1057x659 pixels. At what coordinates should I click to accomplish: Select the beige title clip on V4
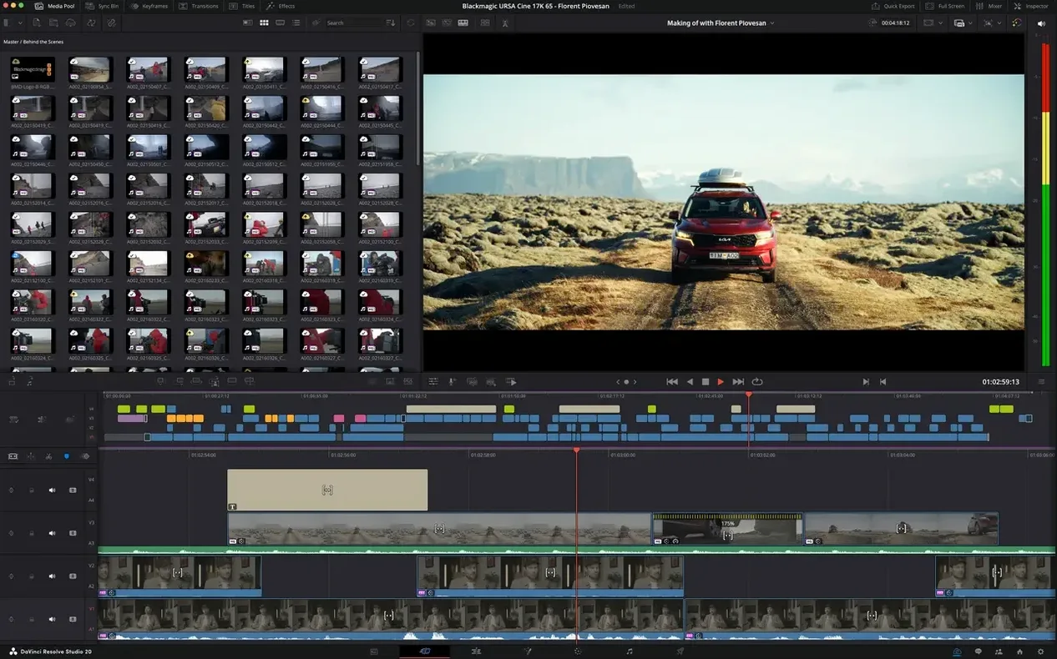(x=327, y=490)
